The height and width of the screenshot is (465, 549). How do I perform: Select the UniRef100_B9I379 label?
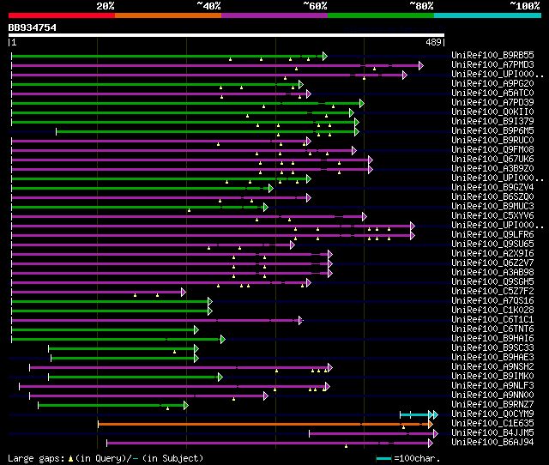(x=492, y=122)
